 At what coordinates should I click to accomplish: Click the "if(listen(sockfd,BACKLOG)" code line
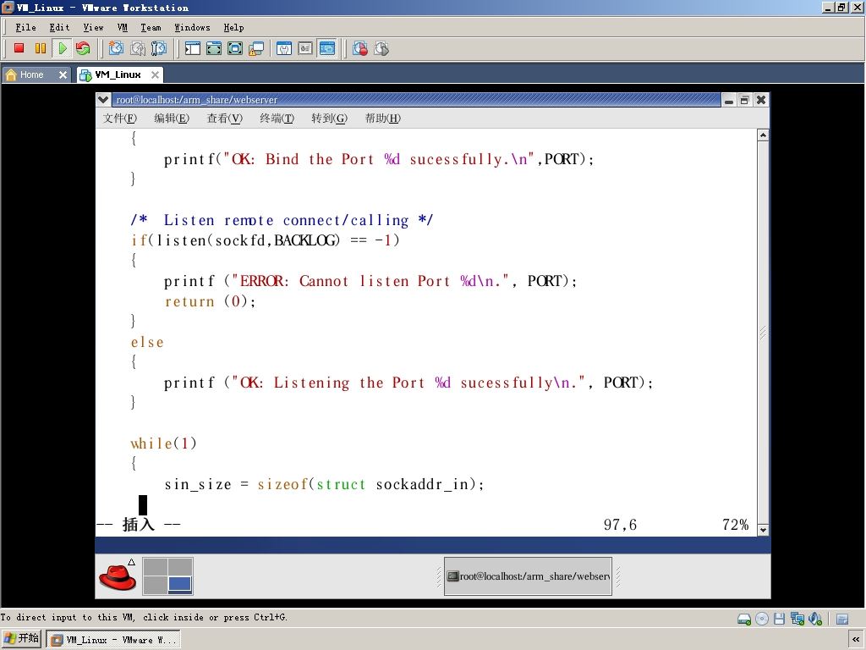[265, 240]
